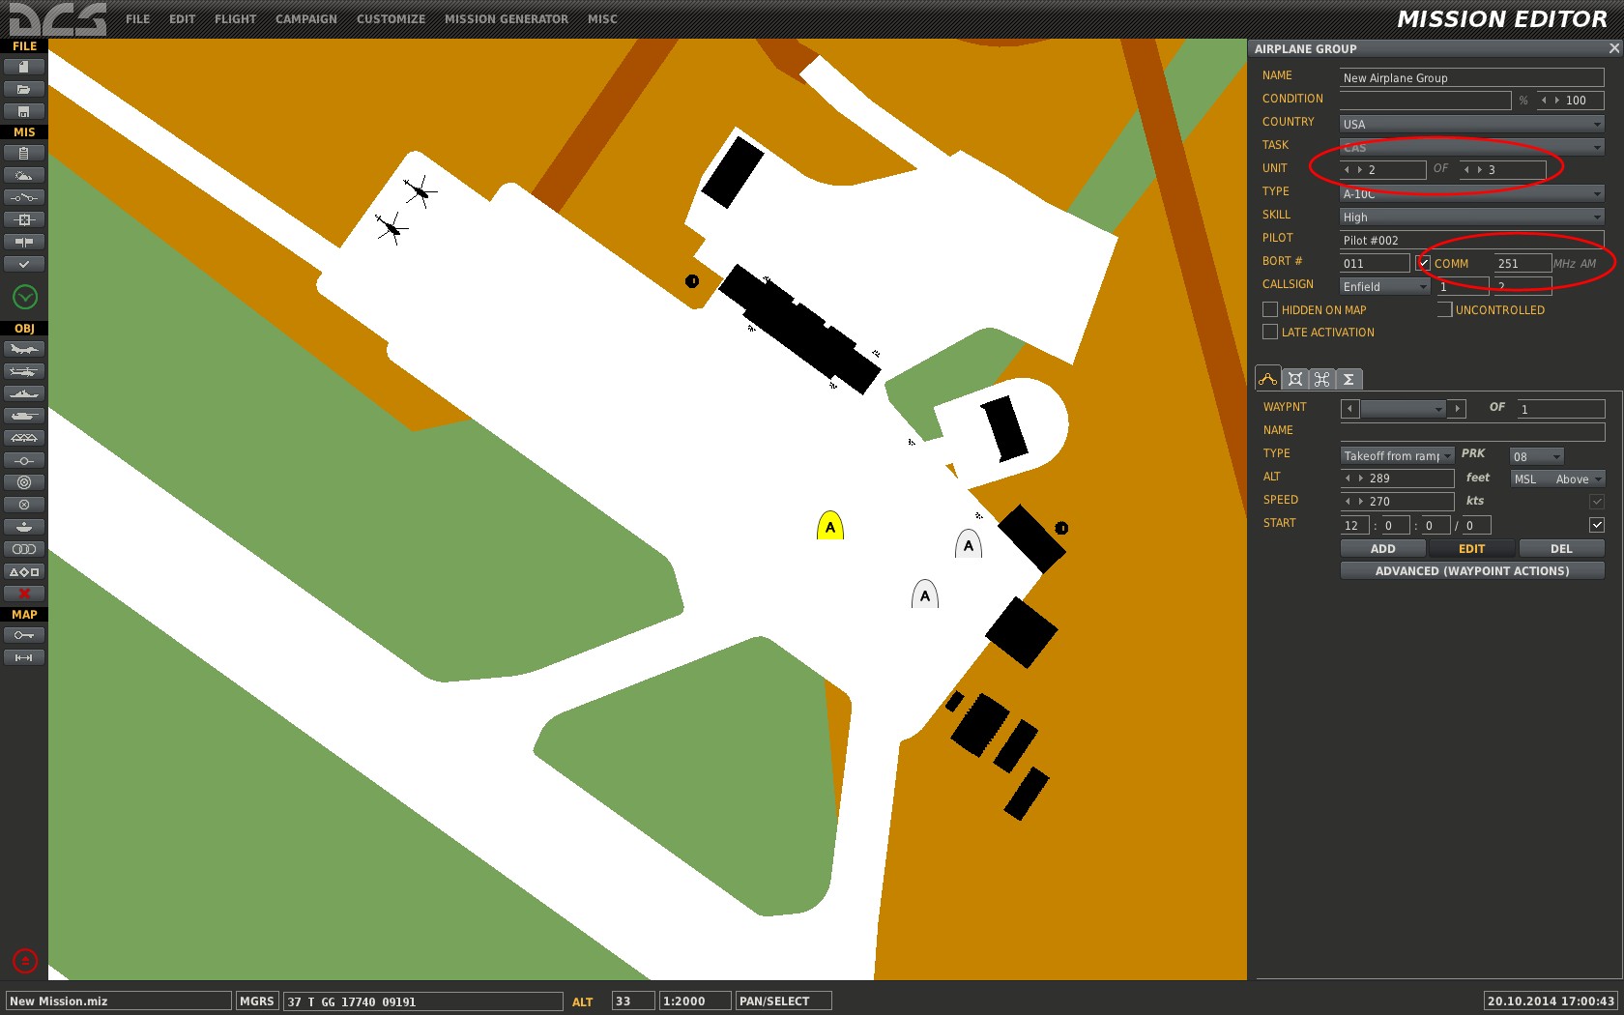Click the red exit icon at sidebar bottom
Image resolution: width=1624 pixels, height=1015 pixels.
[25, 961]
